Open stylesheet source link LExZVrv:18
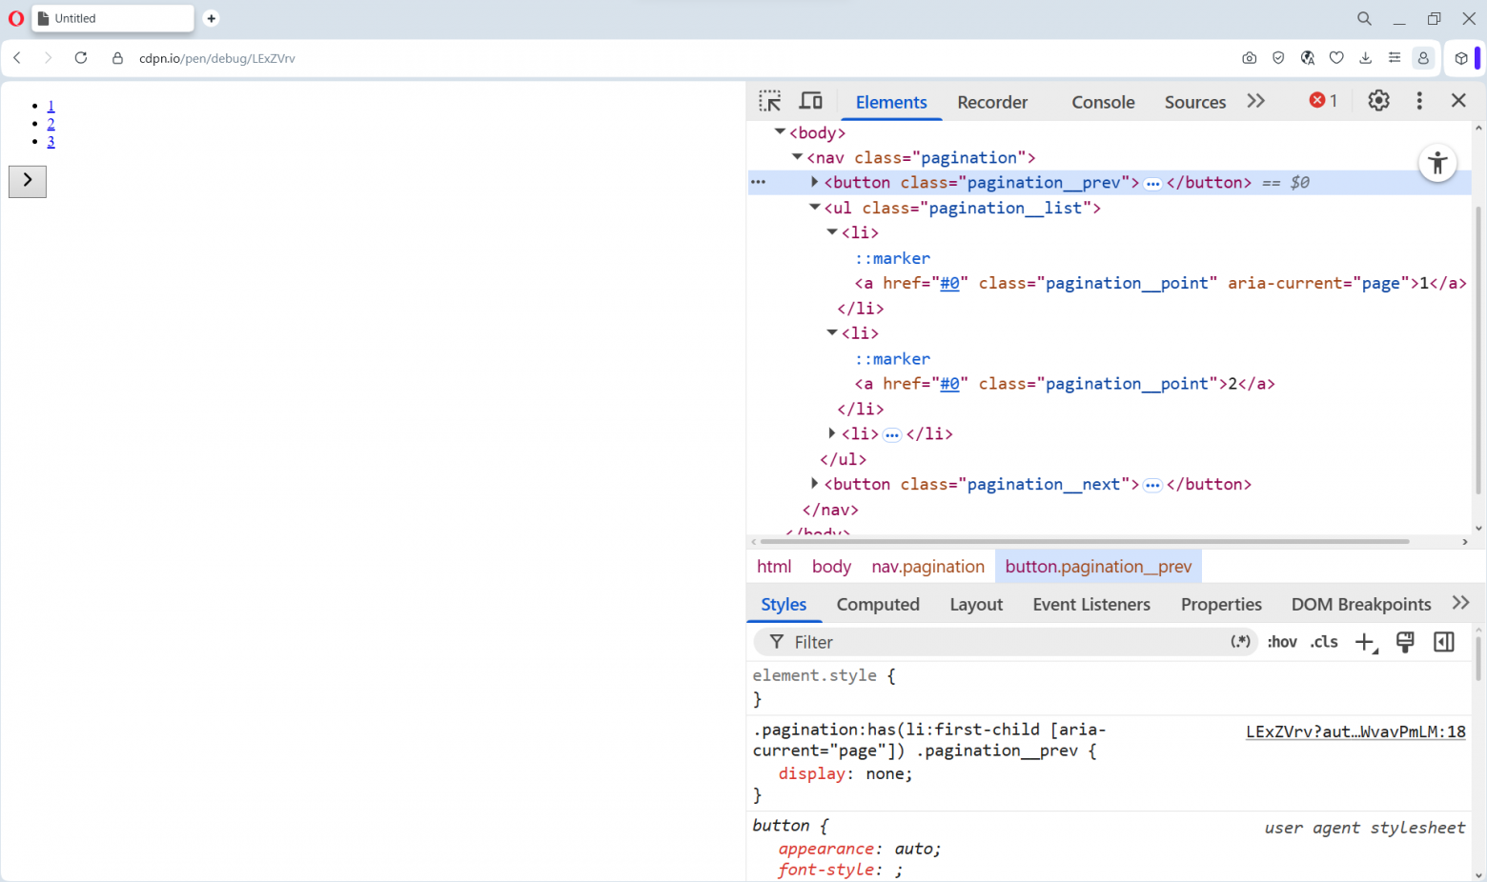Screen dimensions: 1487x882 (1355, 732)
